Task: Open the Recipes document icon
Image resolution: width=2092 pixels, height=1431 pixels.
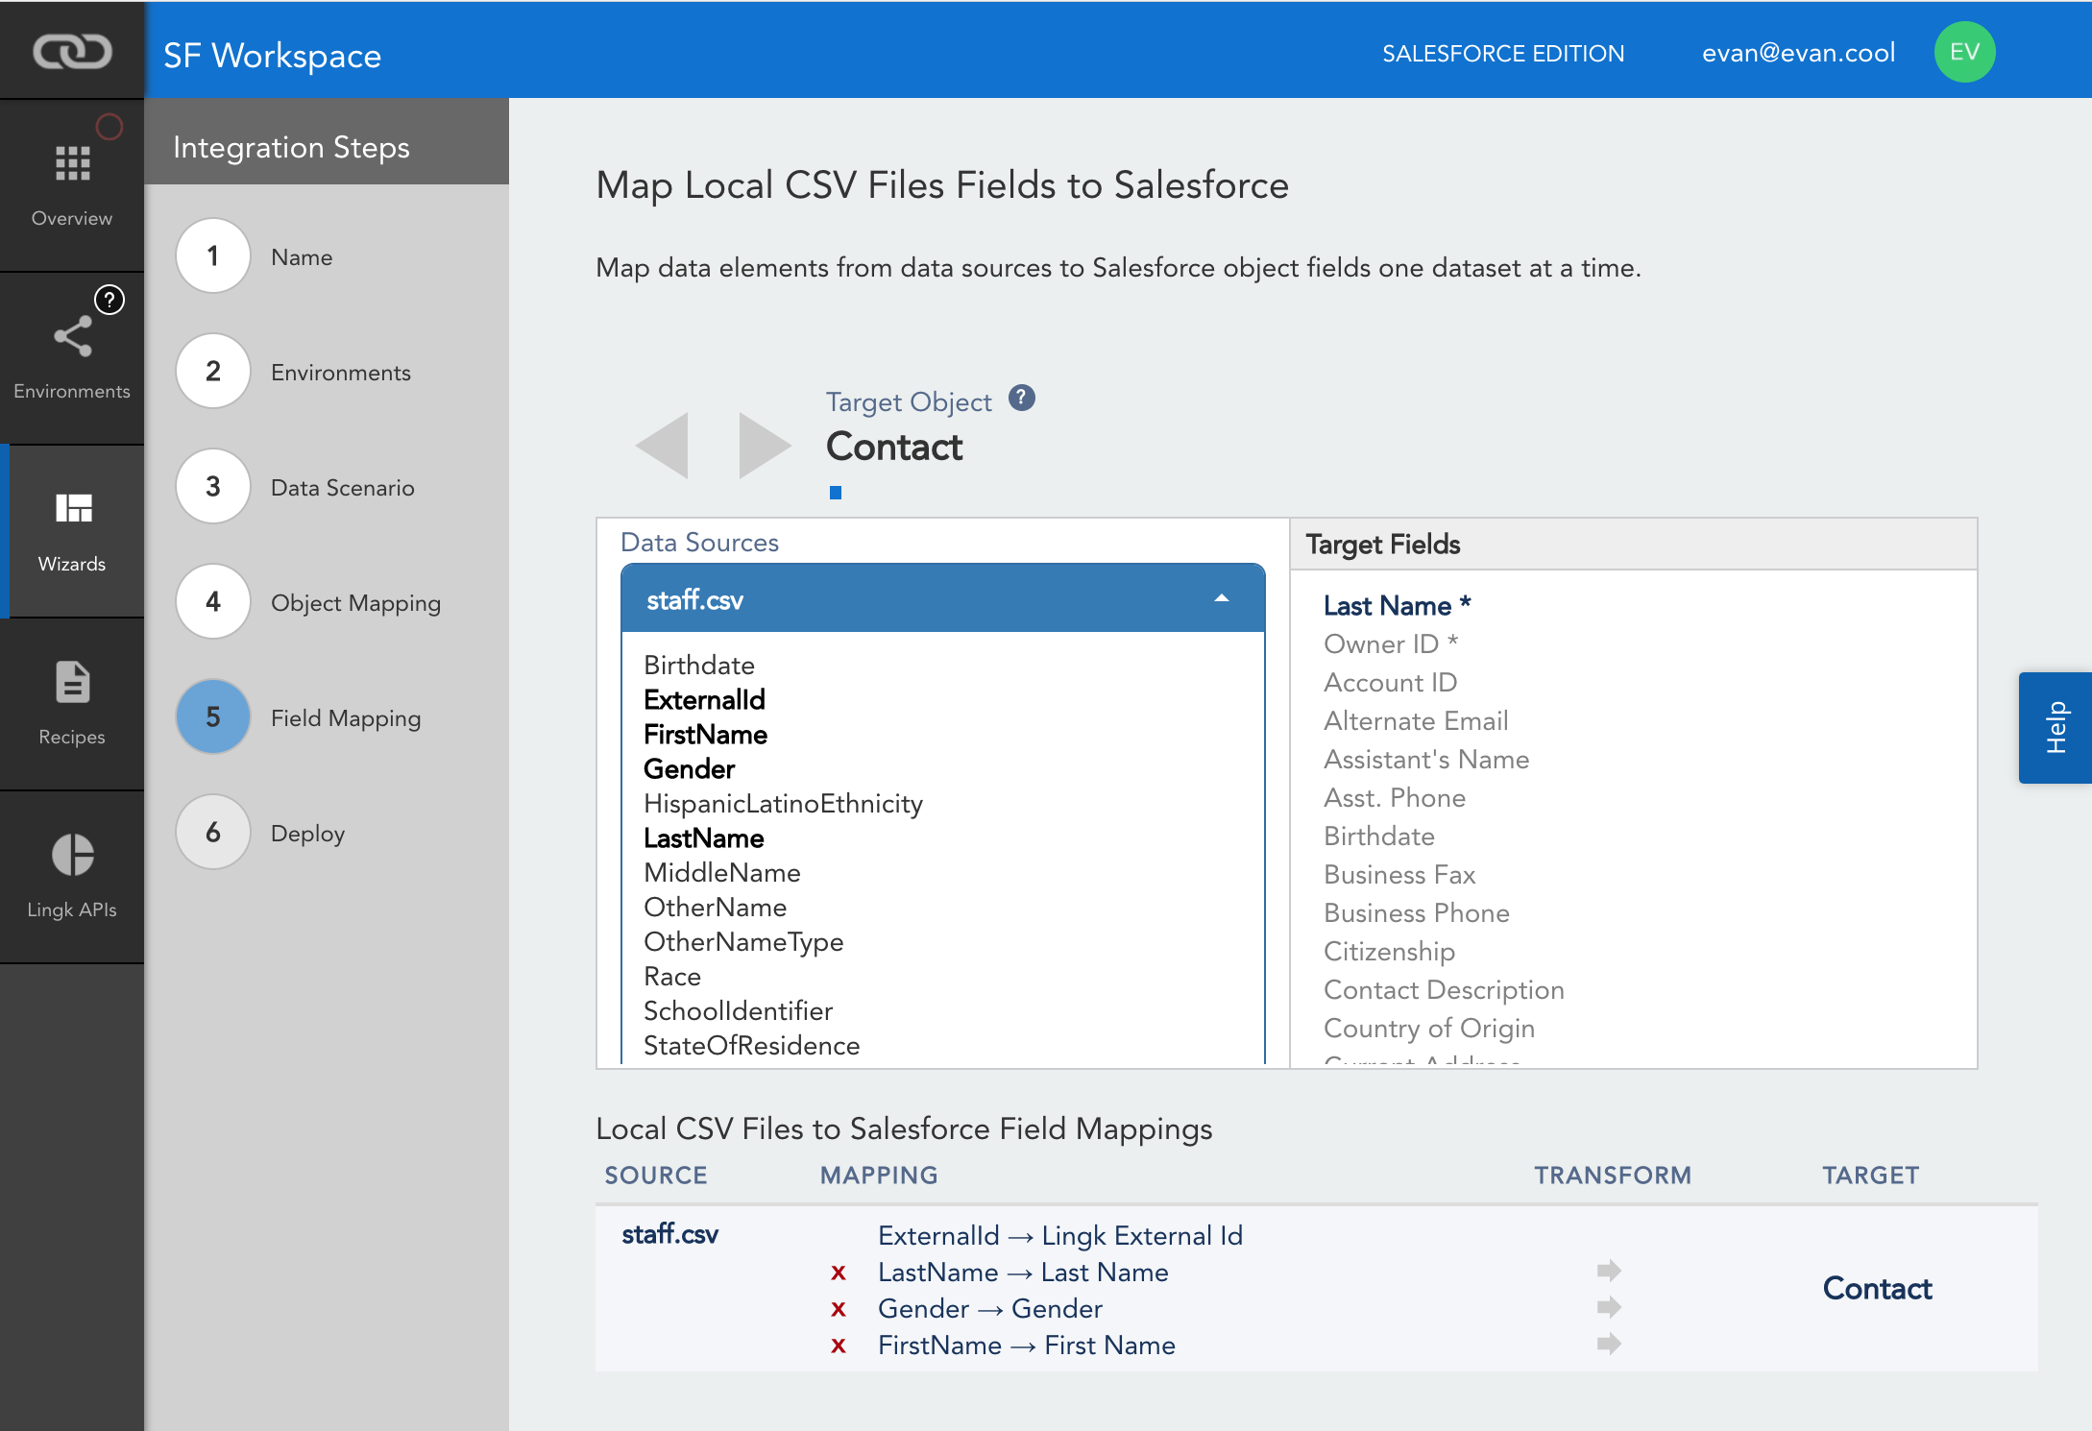Action: (x=72, y=682)
